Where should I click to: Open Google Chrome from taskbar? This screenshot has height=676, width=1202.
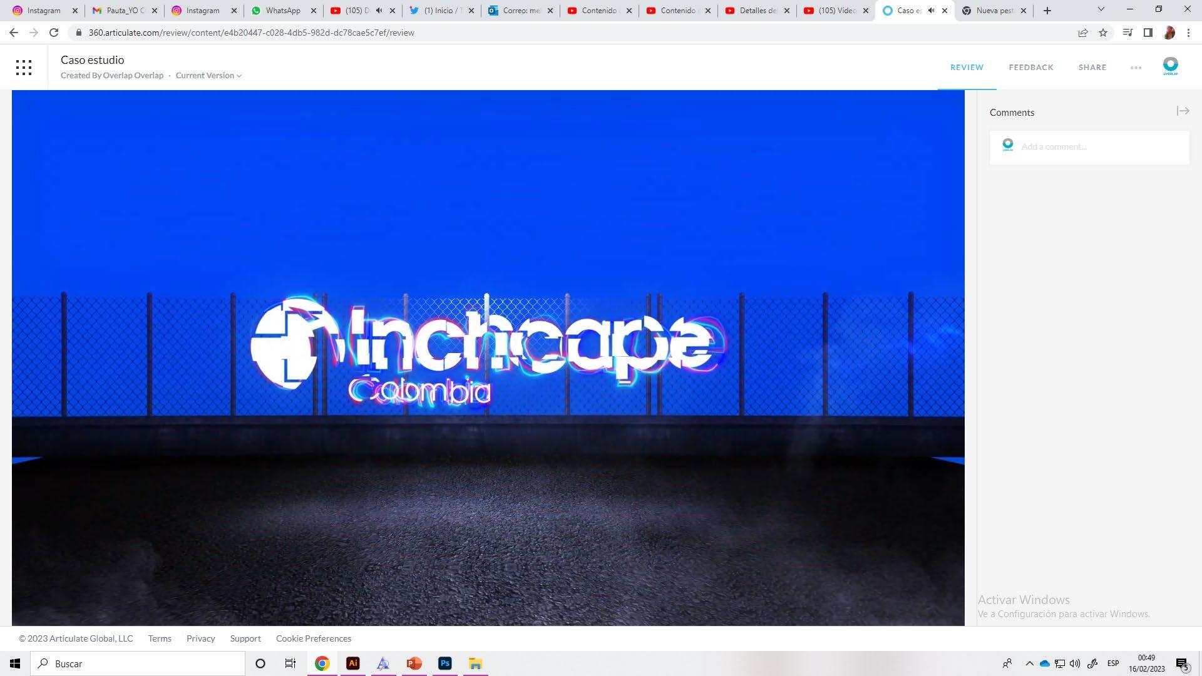pyautogui.click(x=322, y=663)
